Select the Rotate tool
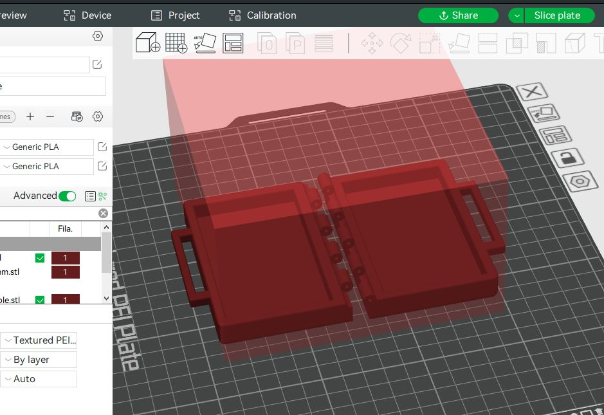 click(401, 43)
